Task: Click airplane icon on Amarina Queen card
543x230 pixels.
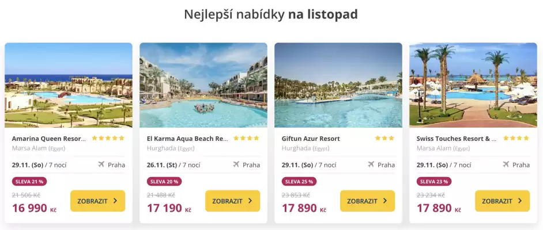Action: point(101,164)
